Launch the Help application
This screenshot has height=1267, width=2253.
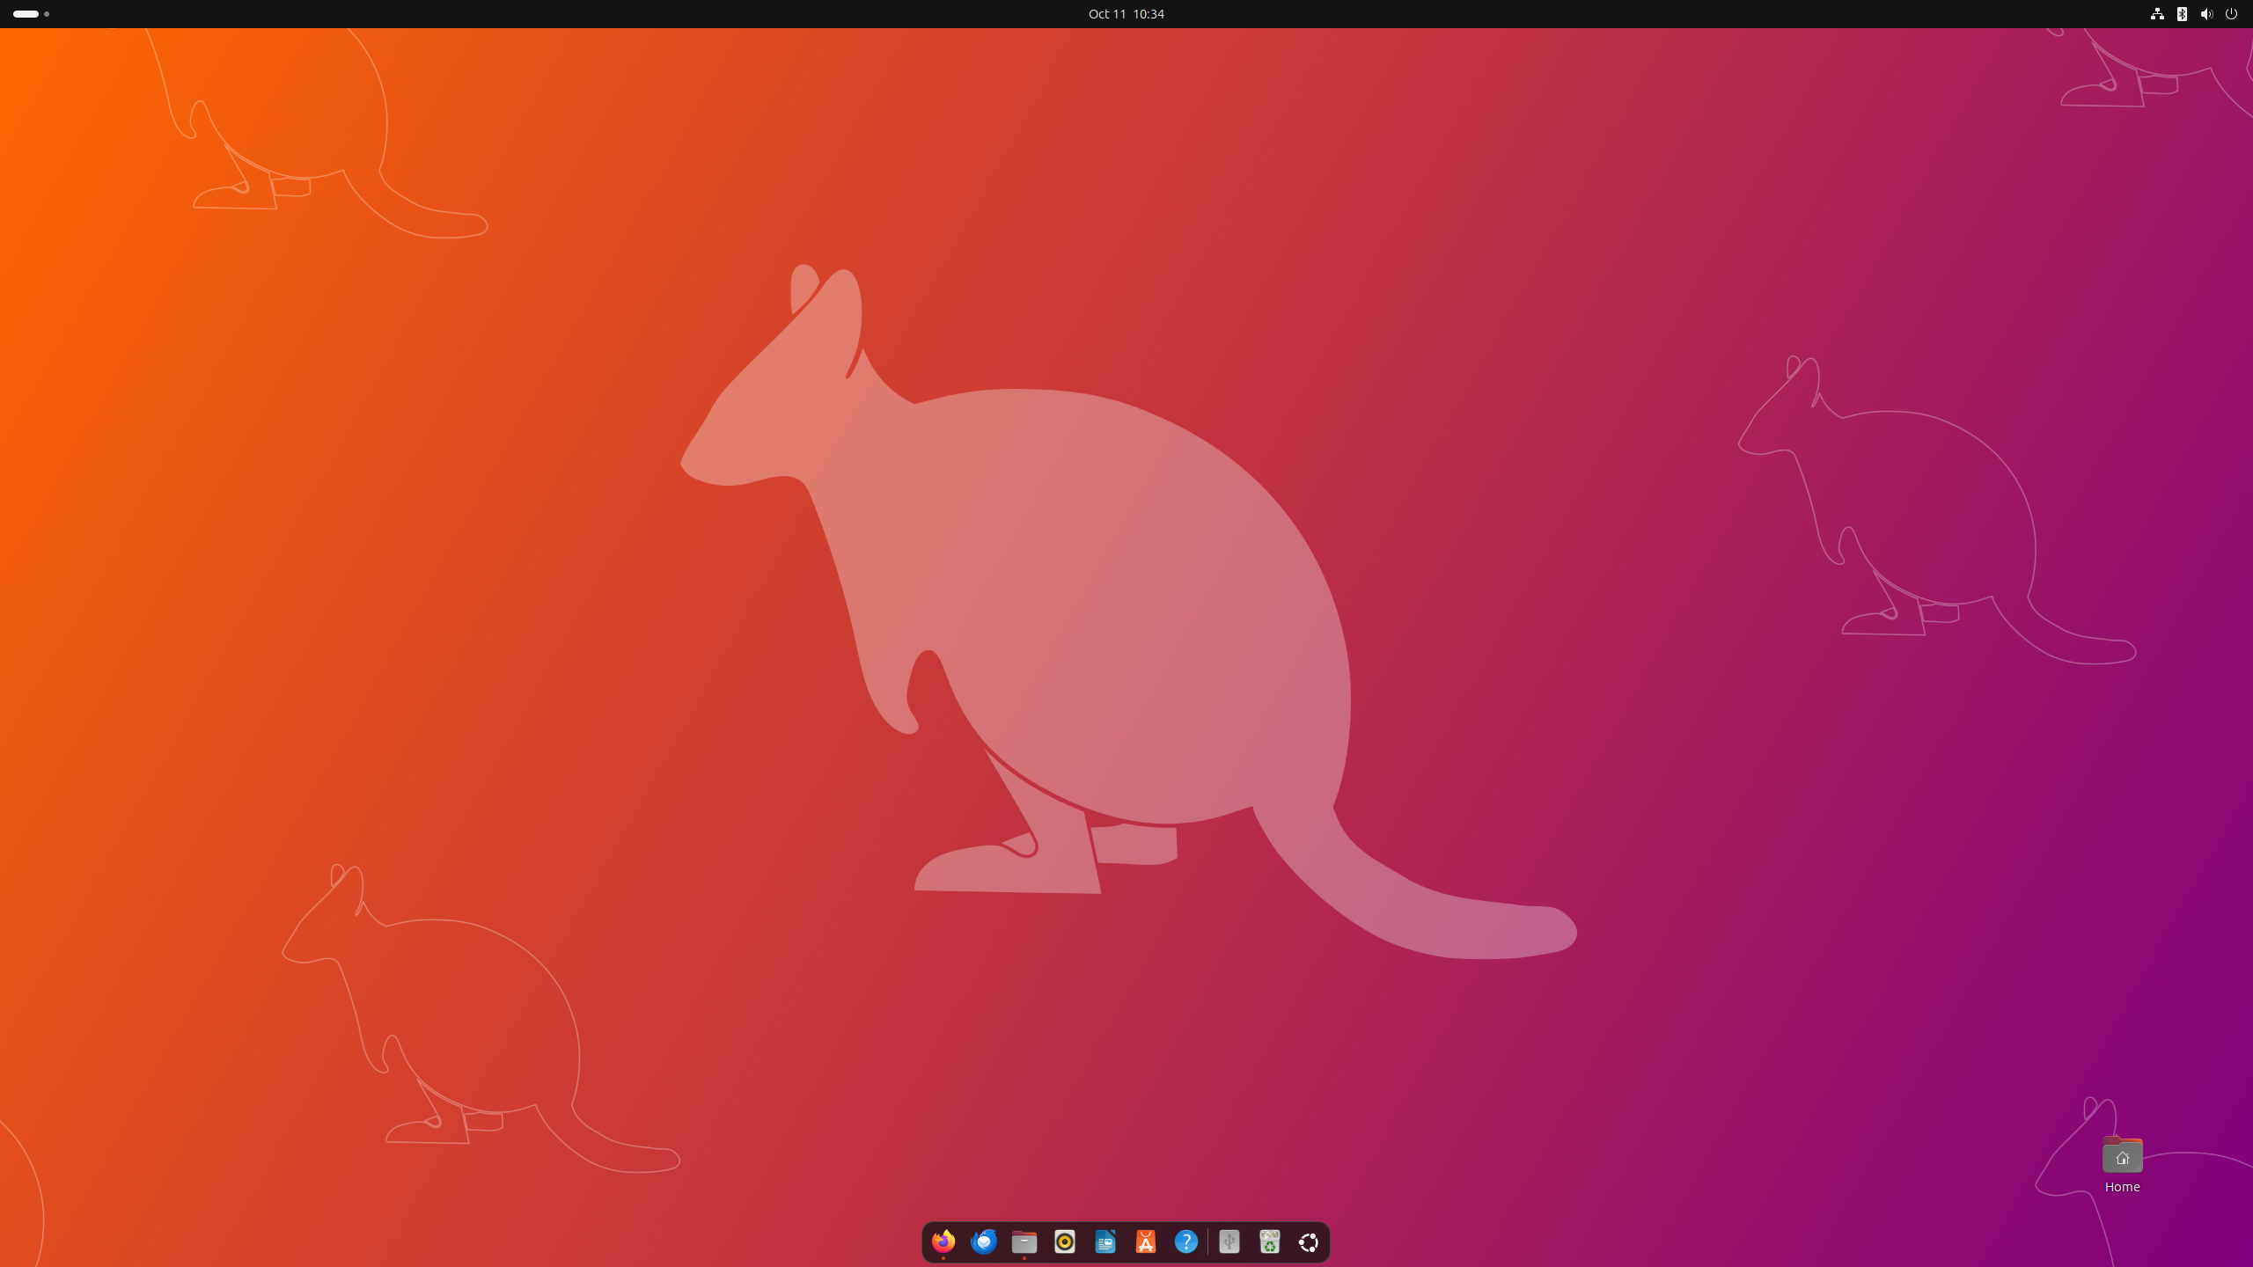pyautogui.click(x=1186, y=1241)
